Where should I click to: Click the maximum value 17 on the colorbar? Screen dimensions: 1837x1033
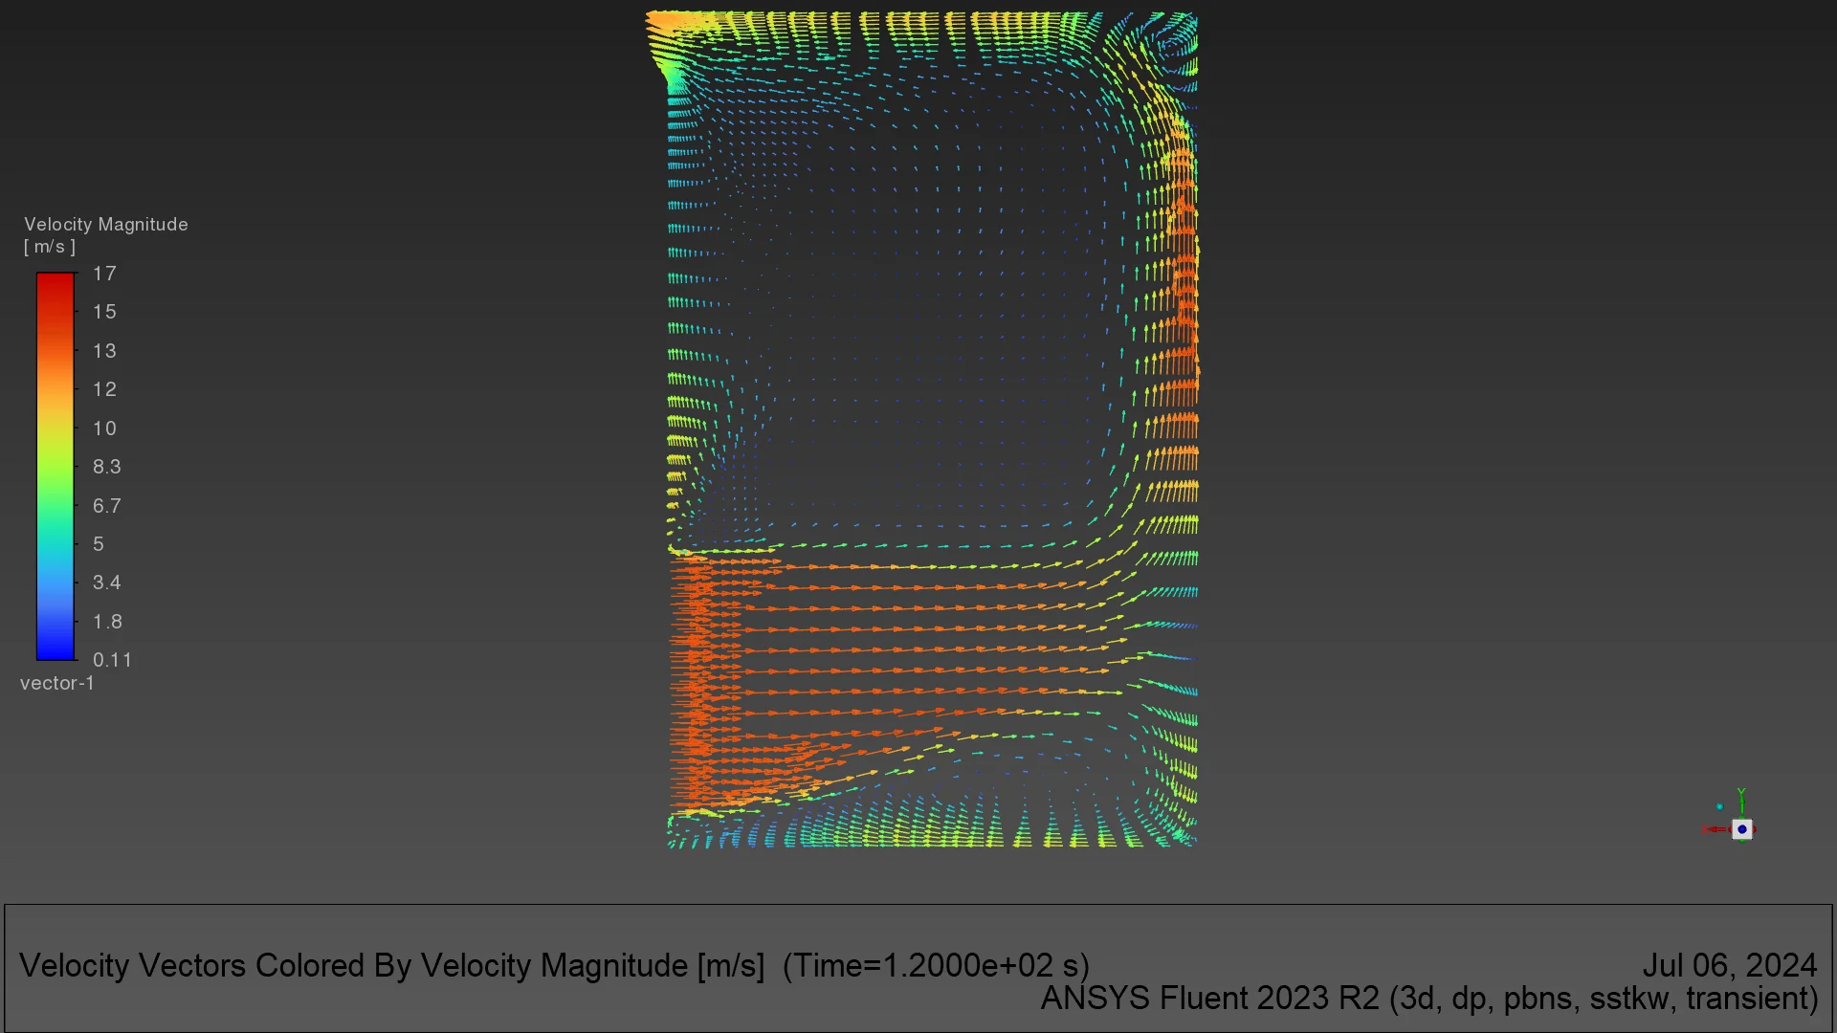click(105, 274)
